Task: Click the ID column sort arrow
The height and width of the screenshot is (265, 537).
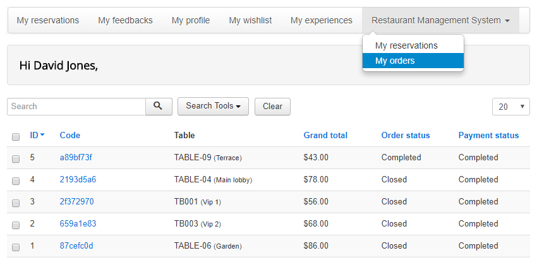Action: coord(42,135)
